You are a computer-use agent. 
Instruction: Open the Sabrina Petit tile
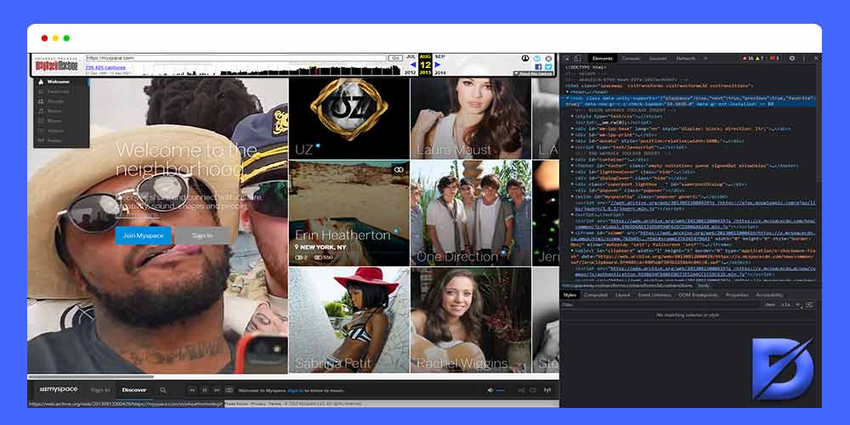point(349,320)
